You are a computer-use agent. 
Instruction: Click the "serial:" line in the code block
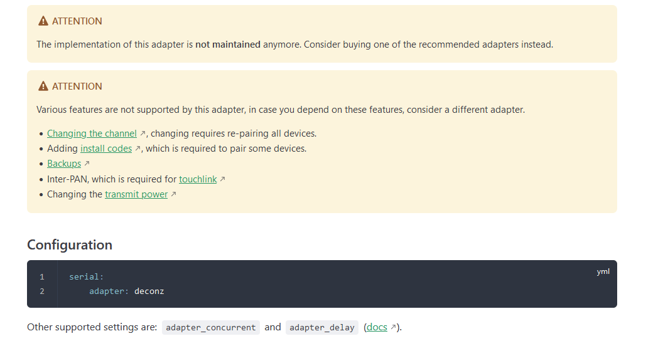tap(87, 276)
